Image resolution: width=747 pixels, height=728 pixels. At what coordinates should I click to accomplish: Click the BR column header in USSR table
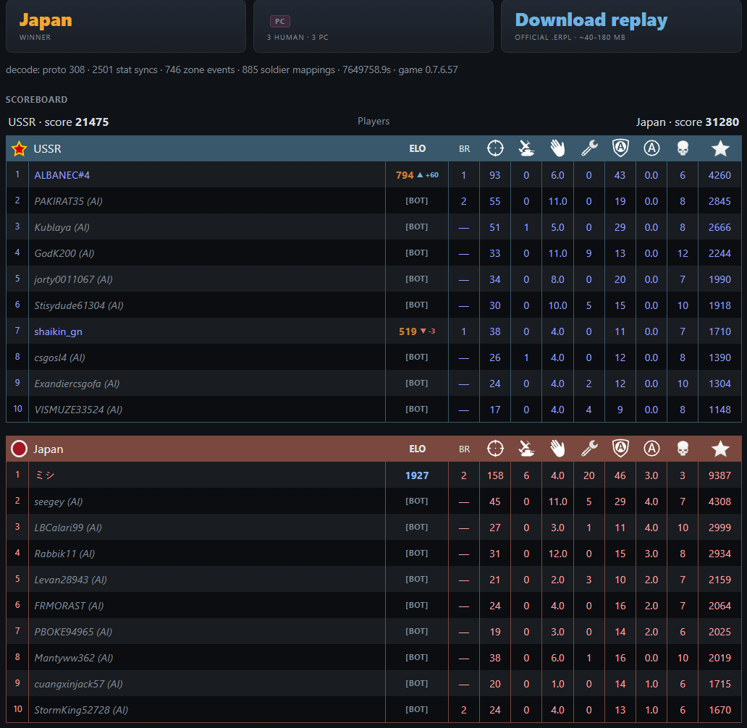[464, 148]
